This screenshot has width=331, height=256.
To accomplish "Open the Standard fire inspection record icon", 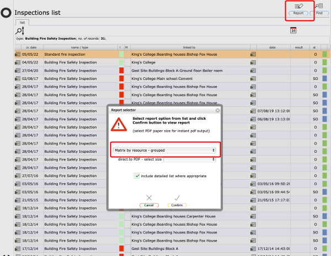I will click(18, 55).
